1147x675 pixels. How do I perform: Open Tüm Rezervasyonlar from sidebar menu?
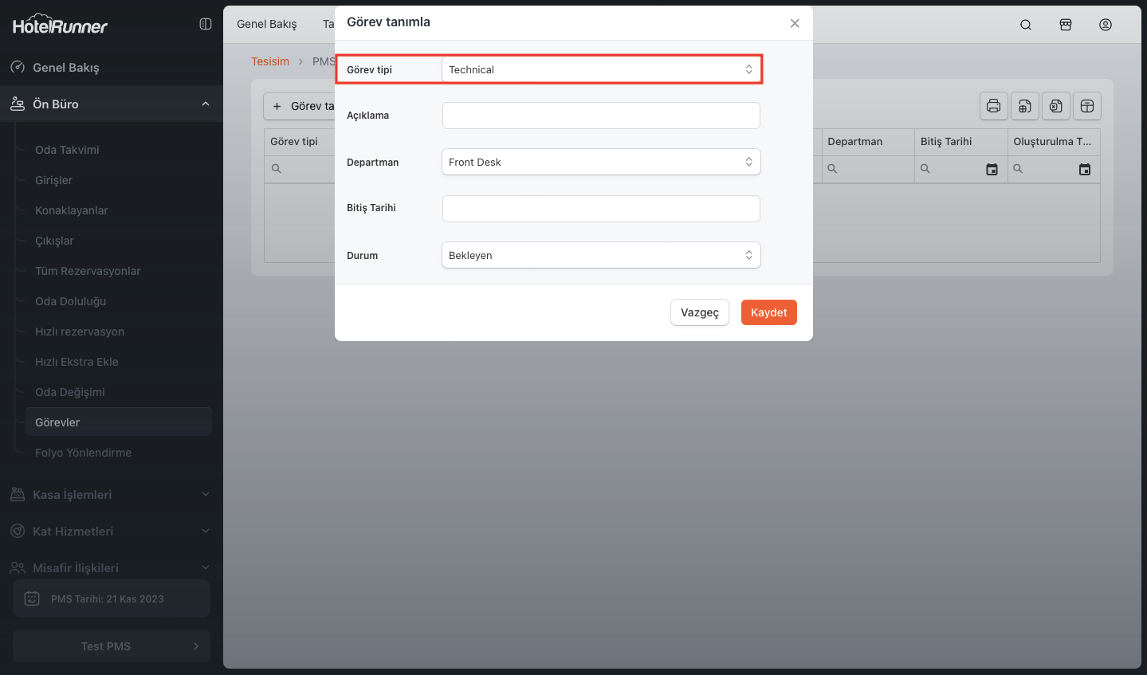tap(88, 271)
